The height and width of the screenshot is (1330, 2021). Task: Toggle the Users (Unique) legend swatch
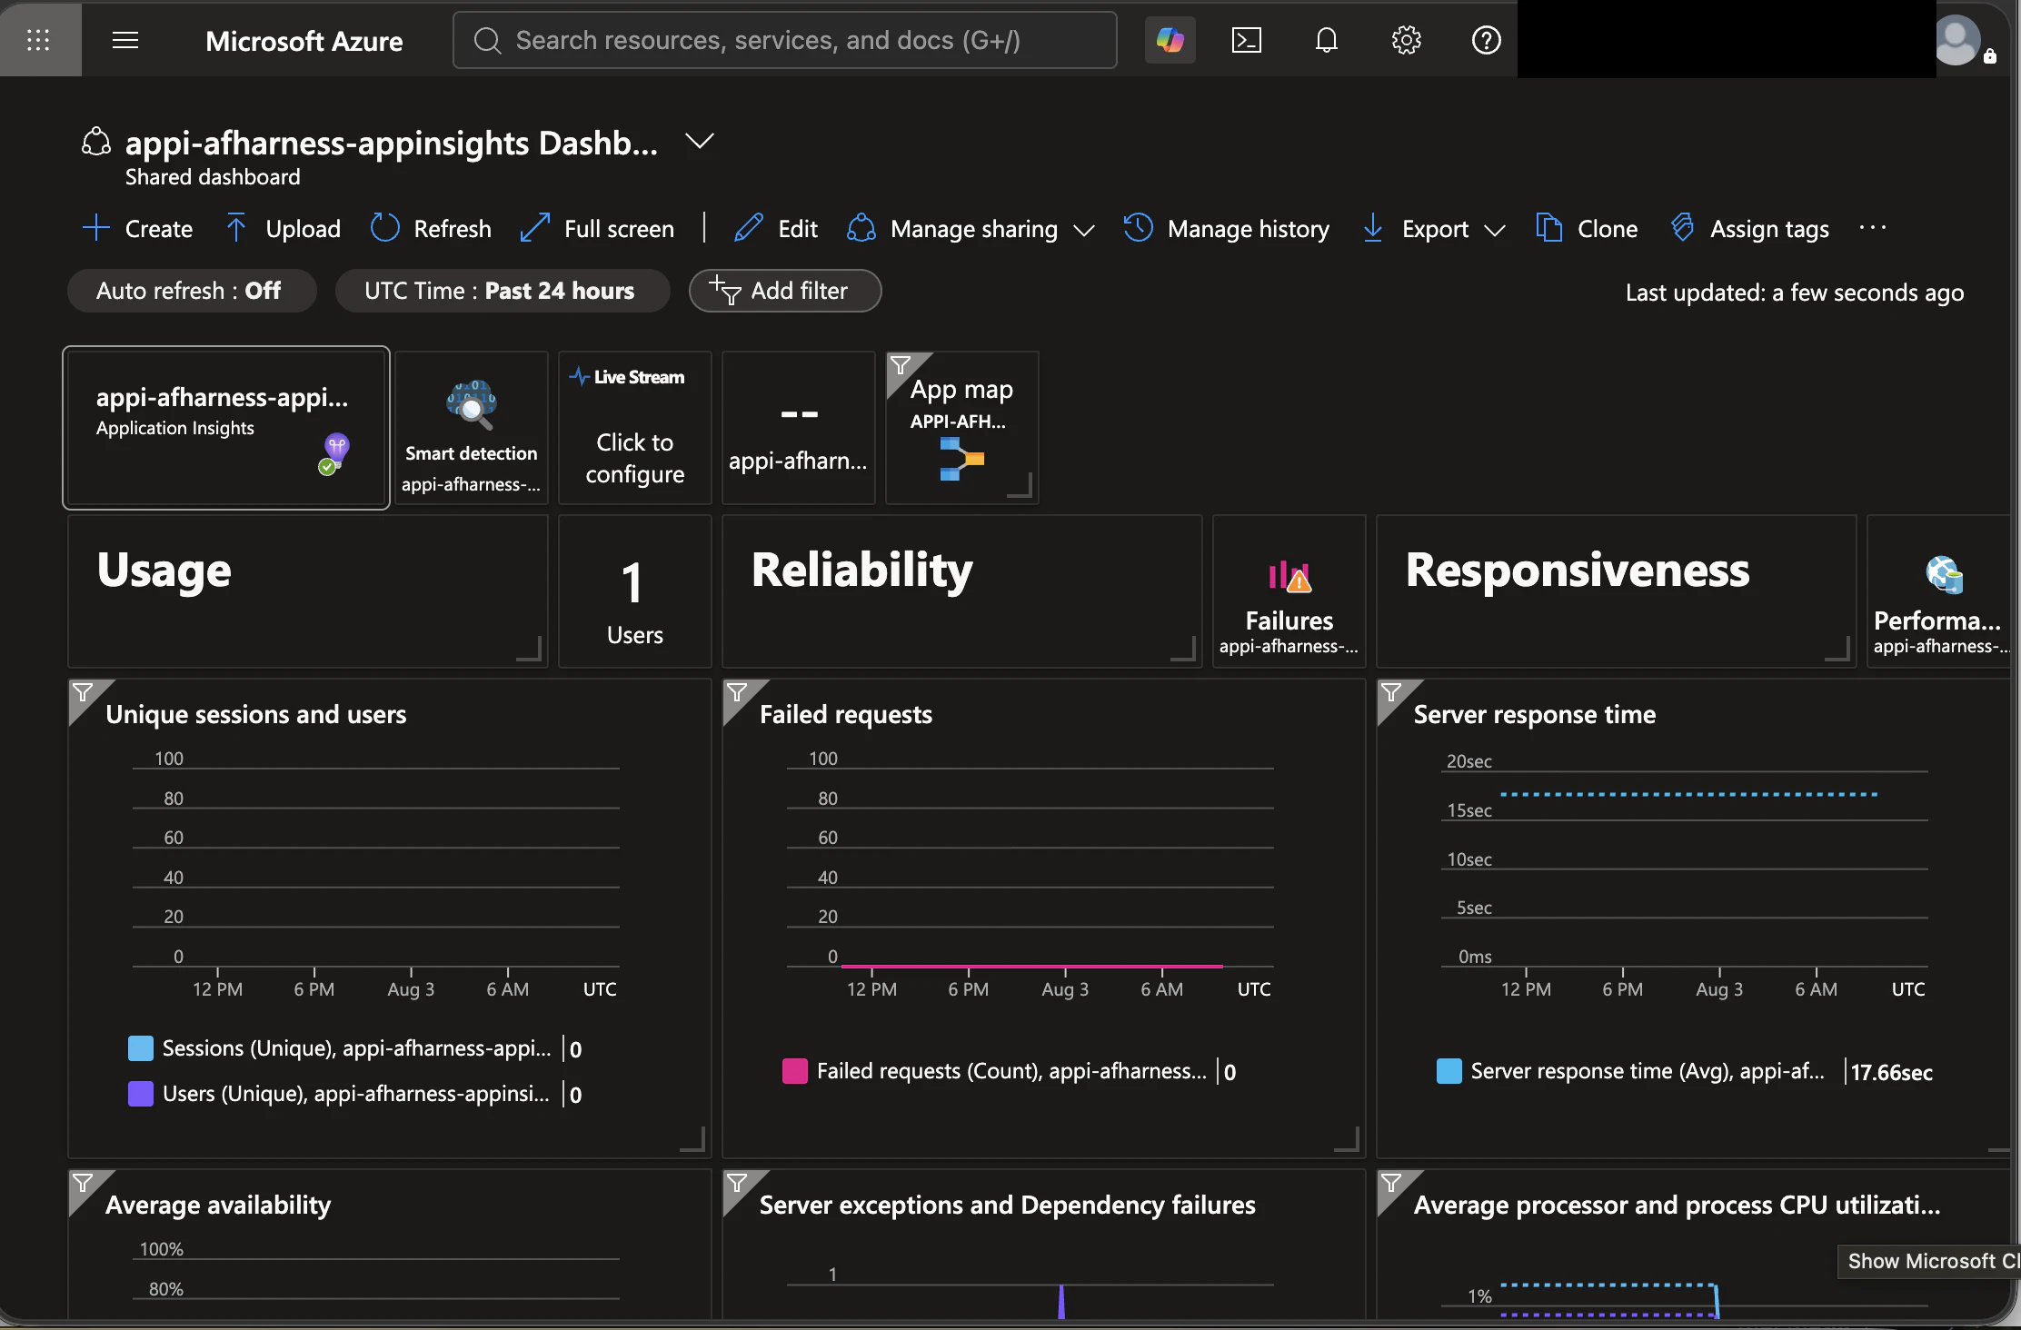pyautogui.click(x=141, y=1094)
